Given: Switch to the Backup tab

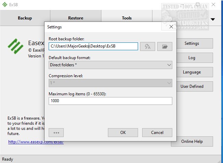Looking at the screenshot, I should [25, 18].
